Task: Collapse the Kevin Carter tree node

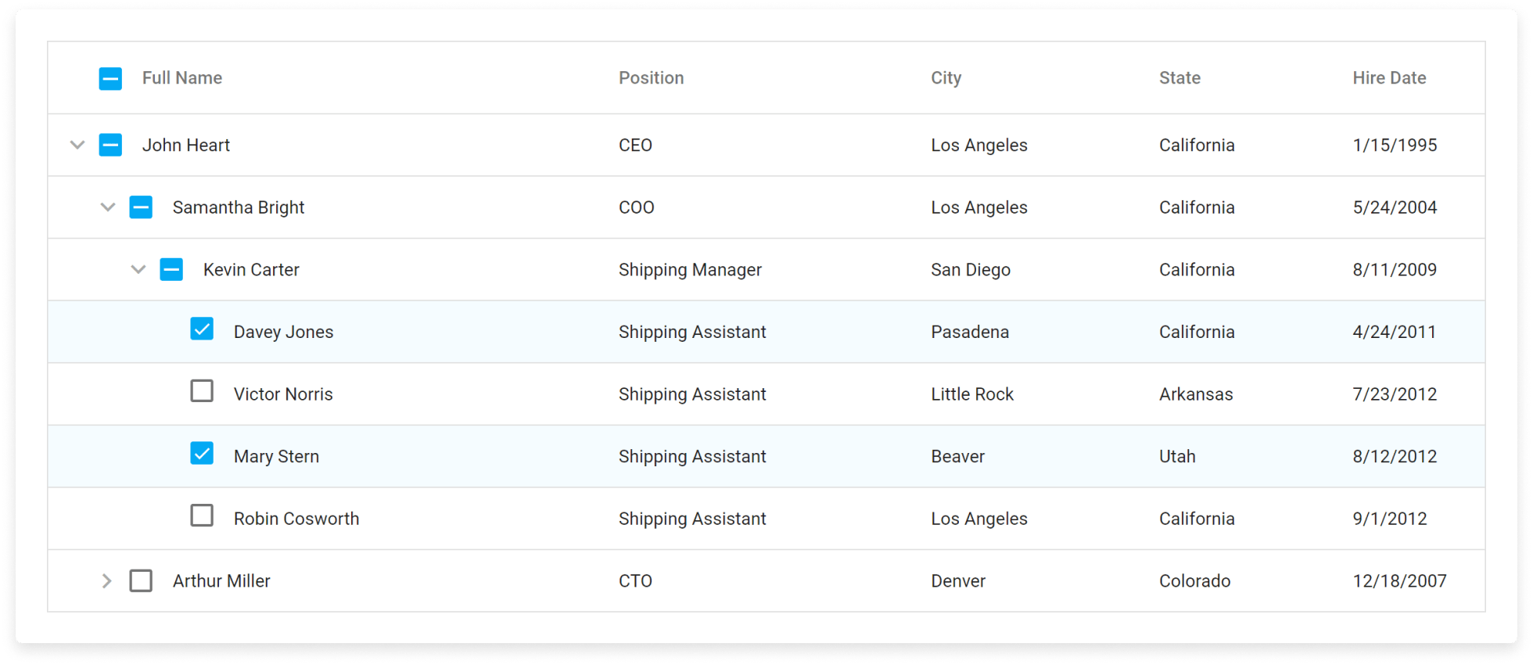Action: [138, 269]
